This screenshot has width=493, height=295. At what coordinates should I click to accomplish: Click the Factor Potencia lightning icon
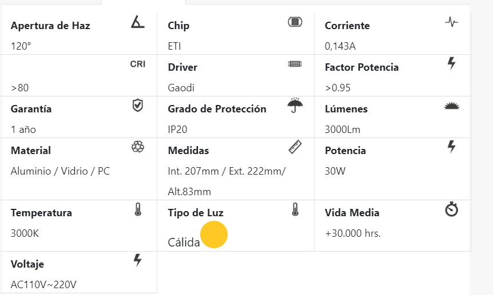451,63
